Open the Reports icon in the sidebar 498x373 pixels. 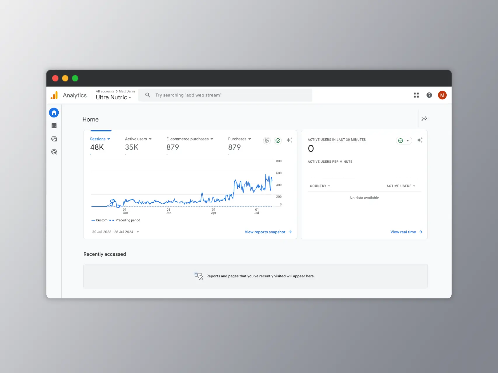[x=54, y=126]
